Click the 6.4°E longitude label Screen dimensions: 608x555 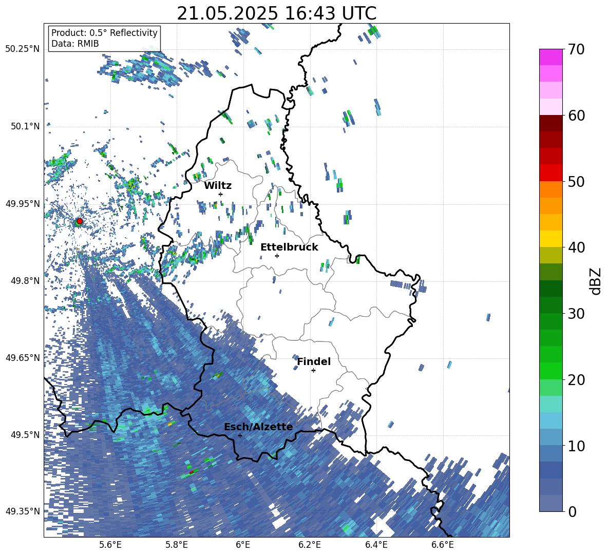pyautogui.click(x=376, y=545)
